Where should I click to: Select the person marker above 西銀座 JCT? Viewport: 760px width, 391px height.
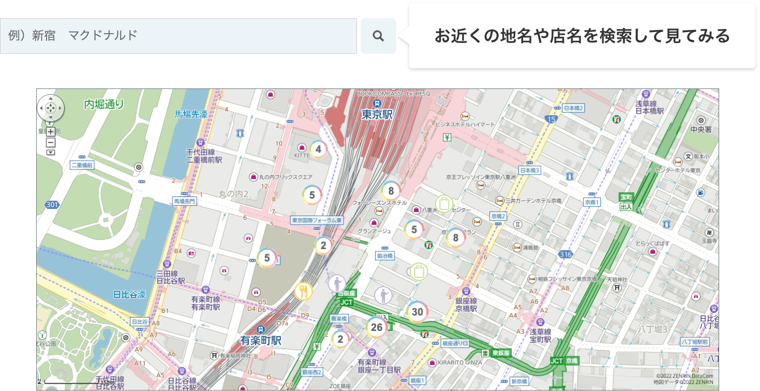click(x=337, y=283)
